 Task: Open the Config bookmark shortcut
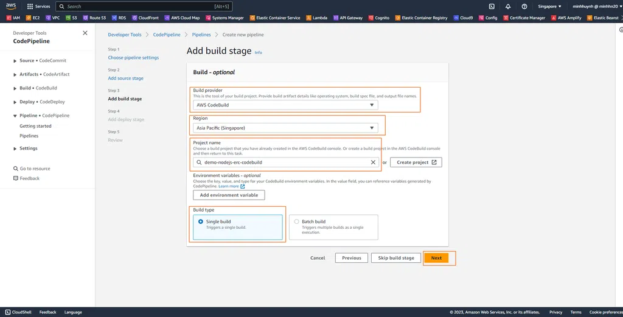(x=488, y=18)
